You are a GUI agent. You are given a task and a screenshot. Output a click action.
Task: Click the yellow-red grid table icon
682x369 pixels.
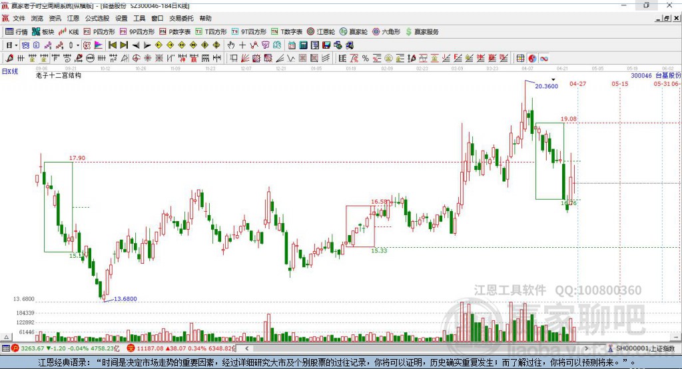(x=520, y=59)
